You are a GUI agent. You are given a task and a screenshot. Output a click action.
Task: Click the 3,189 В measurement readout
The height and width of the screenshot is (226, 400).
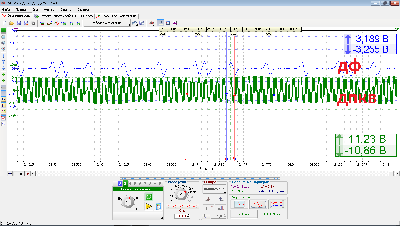tap(372, 39)
